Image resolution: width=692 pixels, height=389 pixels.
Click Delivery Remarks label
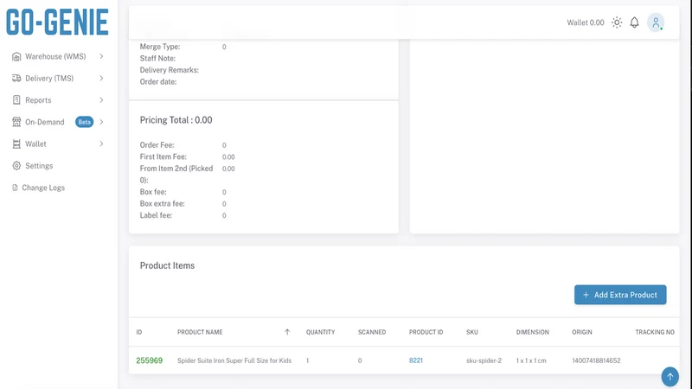(x=170, y=70)
